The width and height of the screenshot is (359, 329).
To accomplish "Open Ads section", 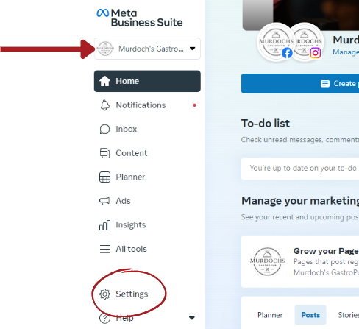I will coord(147,201).
